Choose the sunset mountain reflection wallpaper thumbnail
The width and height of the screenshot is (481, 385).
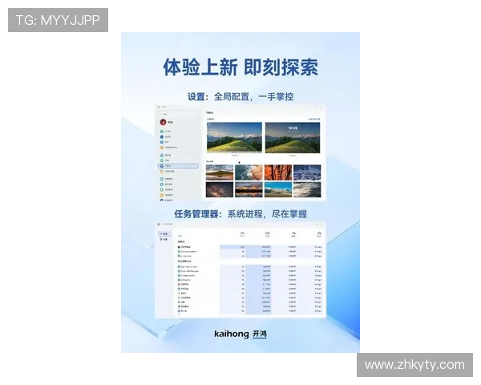point(249,189)
